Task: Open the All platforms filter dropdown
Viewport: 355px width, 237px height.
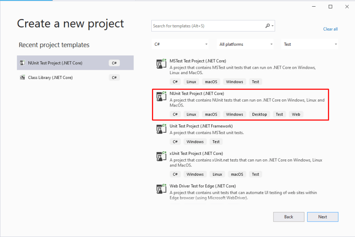Action: [245, 44]
